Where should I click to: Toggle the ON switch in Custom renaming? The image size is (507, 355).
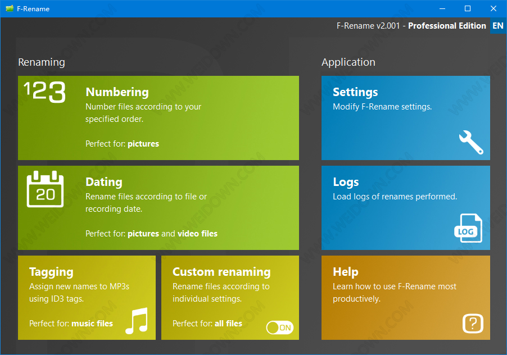point(280,327)
